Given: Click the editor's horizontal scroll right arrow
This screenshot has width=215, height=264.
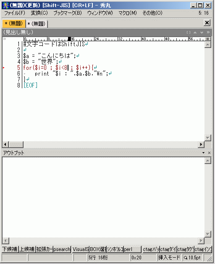Looking at the screenshot, I should coord(201,144).
